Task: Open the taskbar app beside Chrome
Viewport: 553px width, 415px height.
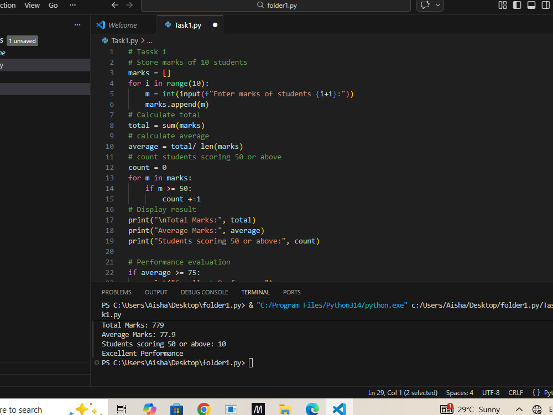Action: [x=231, y=409]
